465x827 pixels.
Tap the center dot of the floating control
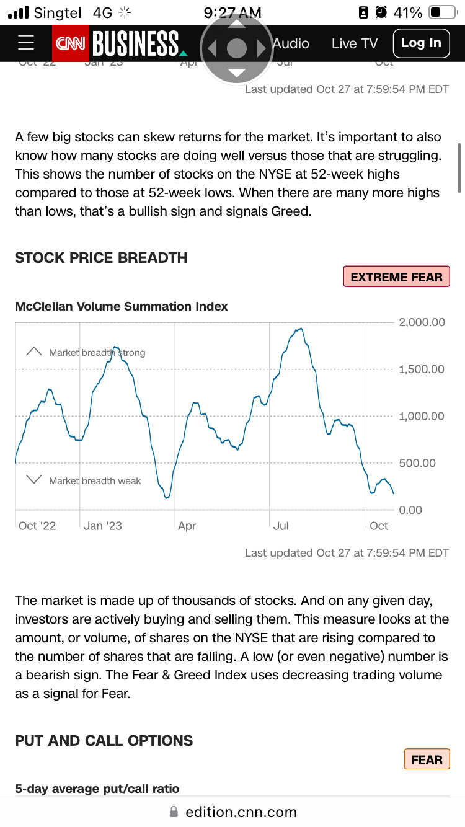click(x=237, y=48)
